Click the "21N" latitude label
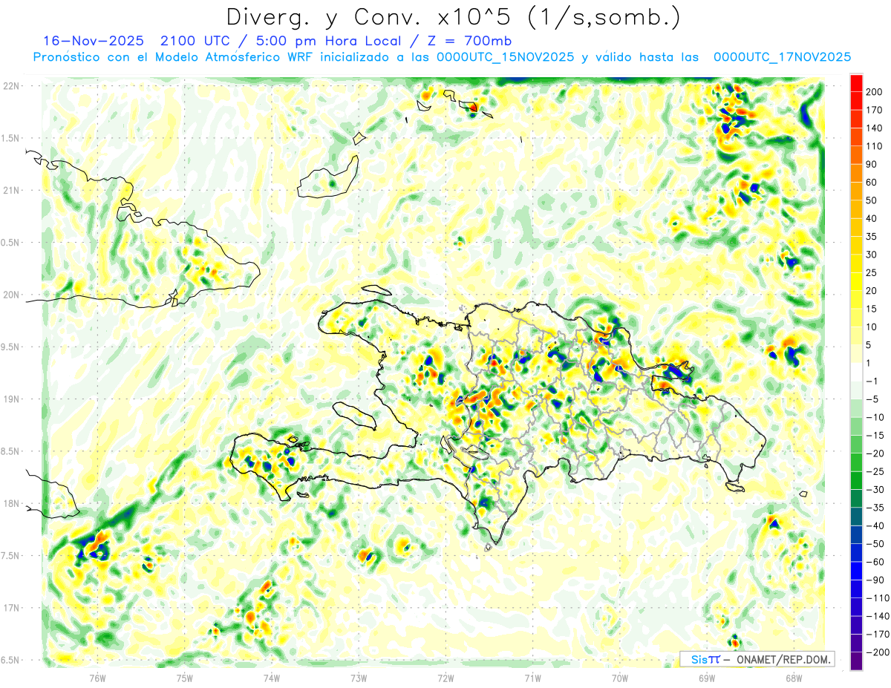Viewport: 891px width, 688px height. coord(11,191)
